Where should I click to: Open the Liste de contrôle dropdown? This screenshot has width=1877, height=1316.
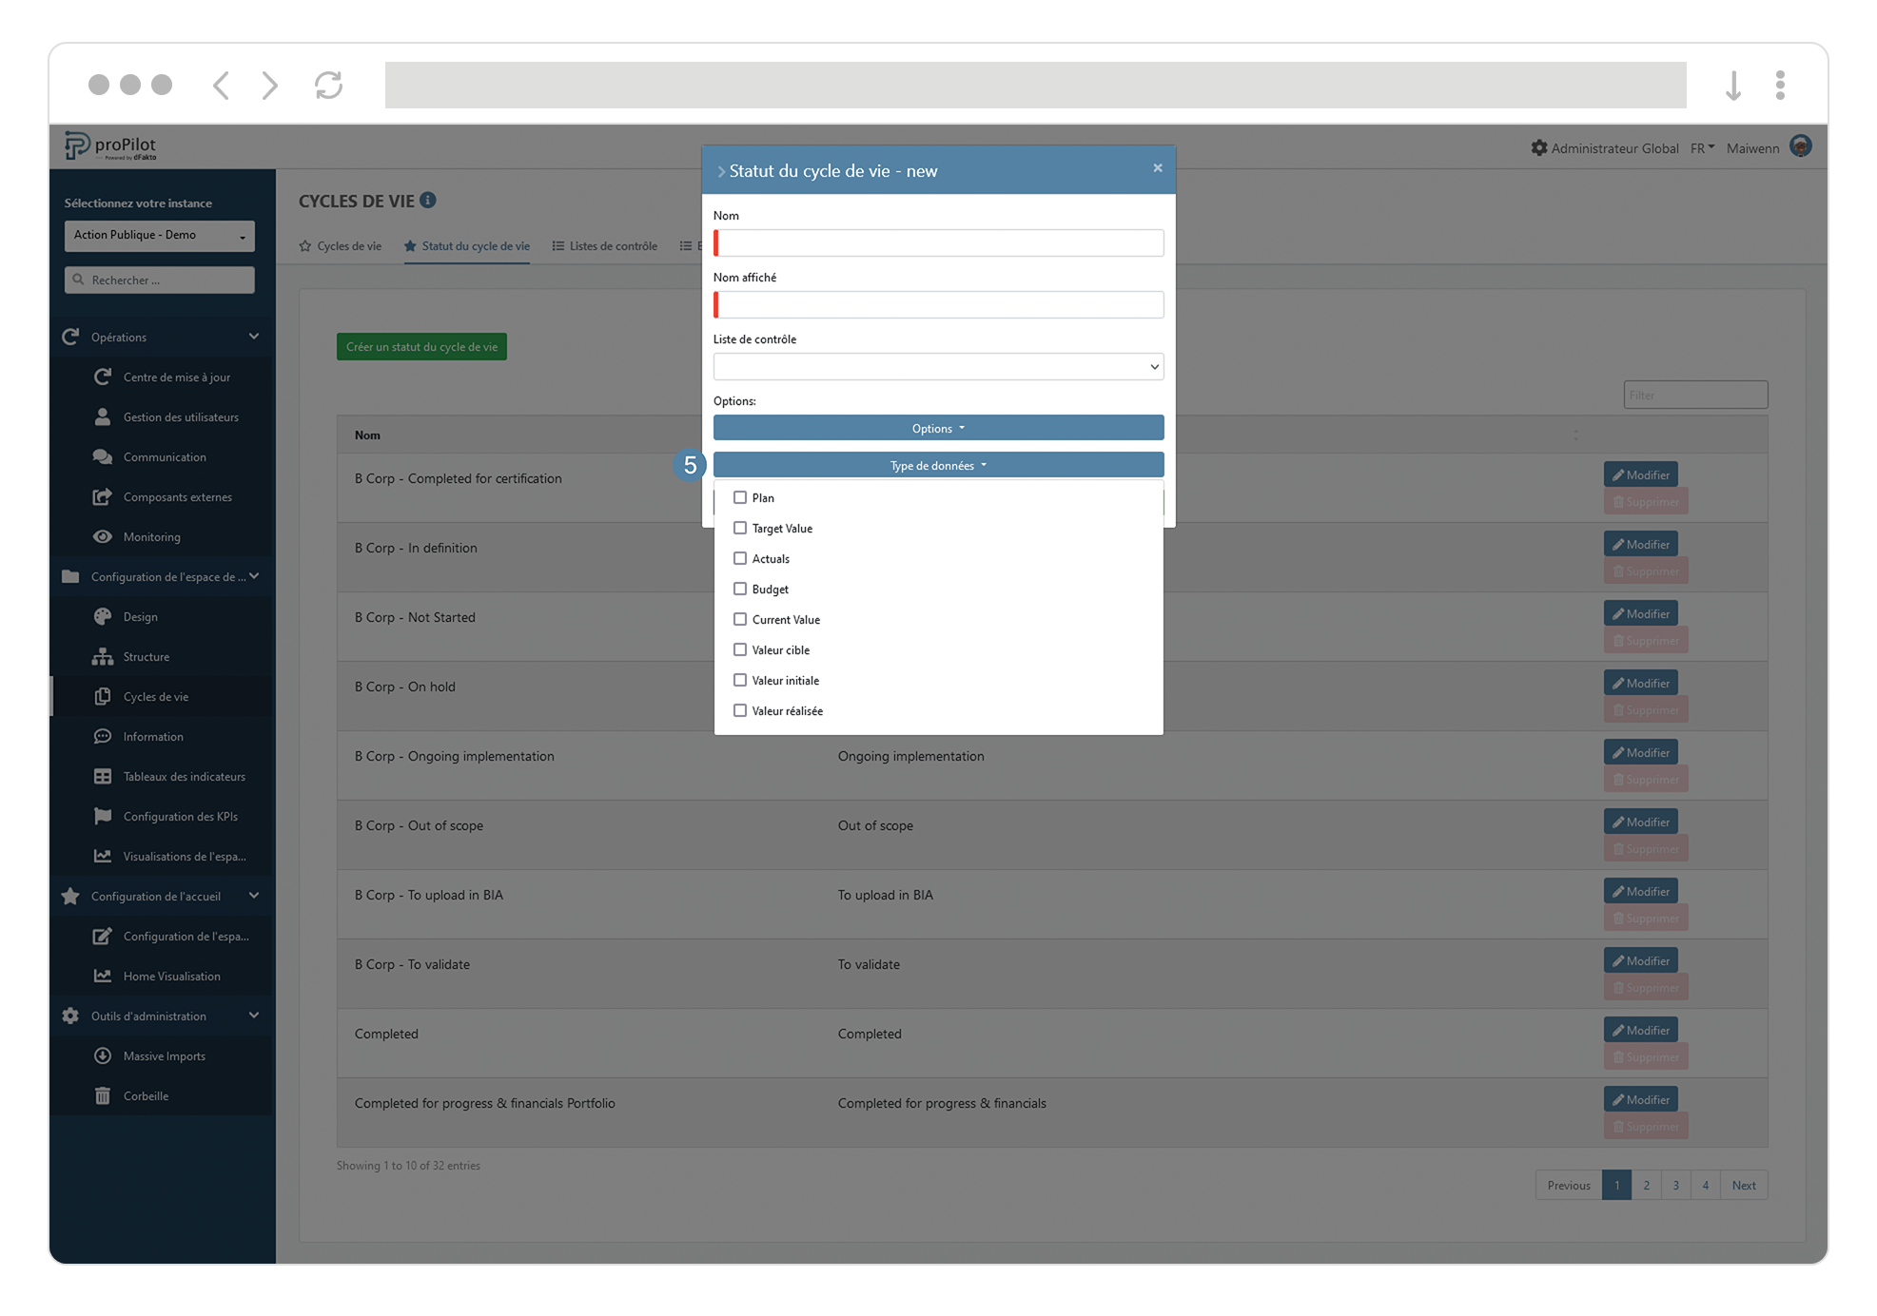[937, 367]
